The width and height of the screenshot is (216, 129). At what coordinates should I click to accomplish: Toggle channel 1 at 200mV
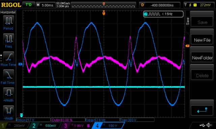[14, 126]
